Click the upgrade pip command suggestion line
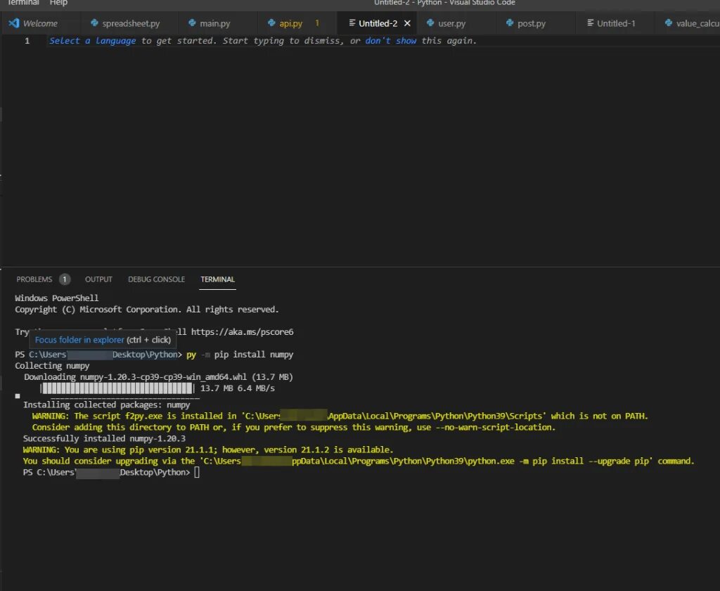720x591 pixels. click(359, 461)
